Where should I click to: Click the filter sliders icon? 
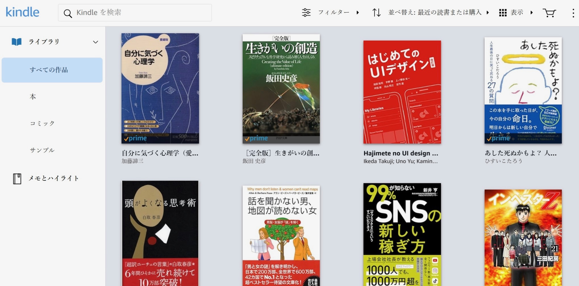pos(306,12)
